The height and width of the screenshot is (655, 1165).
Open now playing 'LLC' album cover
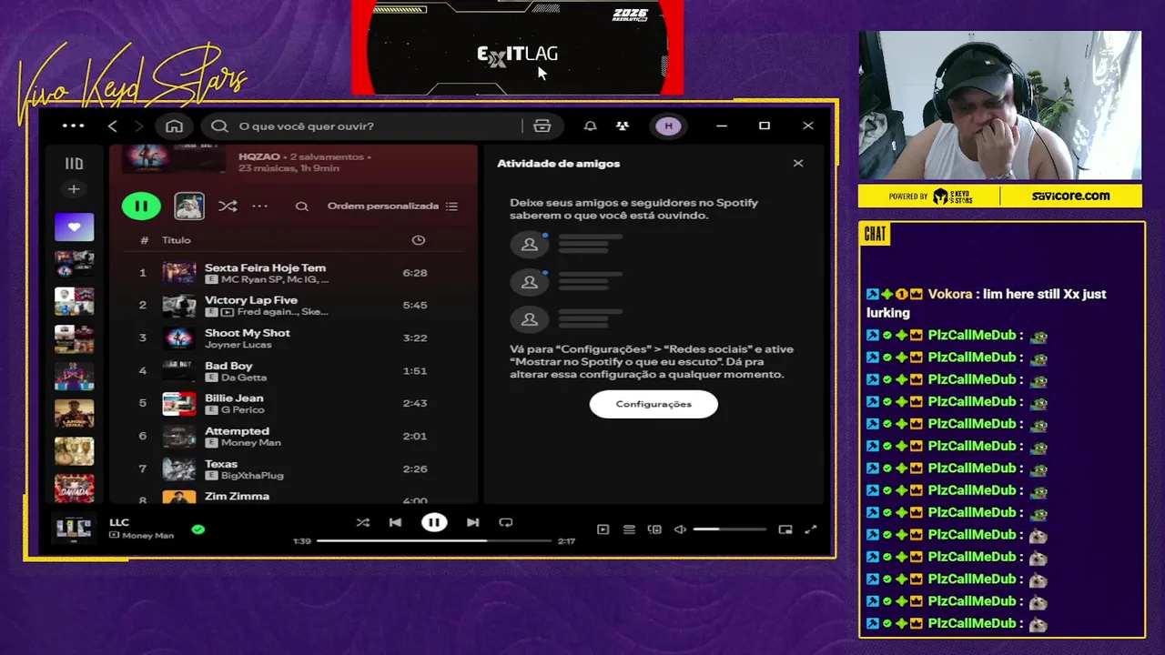(74, 529)
